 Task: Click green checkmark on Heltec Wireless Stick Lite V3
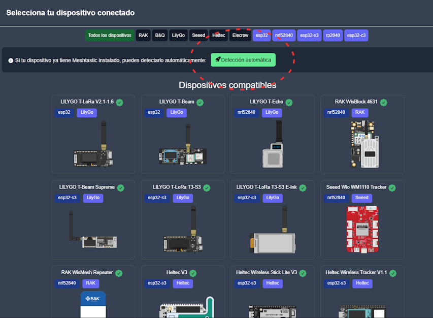click(x=303, y=273)
